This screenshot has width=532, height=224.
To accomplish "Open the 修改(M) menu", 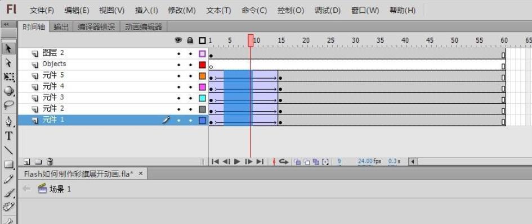I will click(x=182, y=11).
